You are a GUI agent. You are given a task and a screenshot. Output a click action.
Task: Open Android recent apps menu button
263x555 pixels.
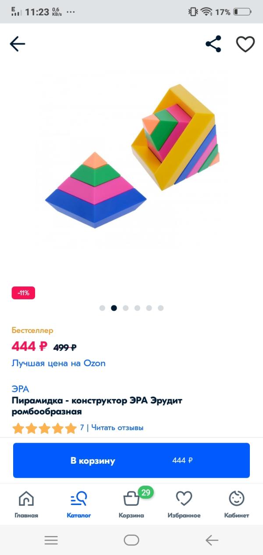51,541
